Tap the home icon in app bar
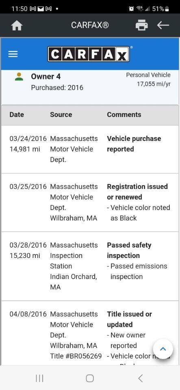 coord(17,25)
